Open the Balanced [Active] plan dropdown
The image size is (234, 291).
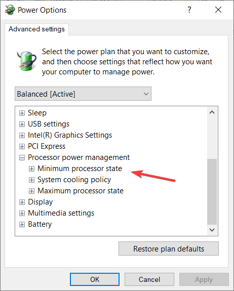(x=83, y=94)
